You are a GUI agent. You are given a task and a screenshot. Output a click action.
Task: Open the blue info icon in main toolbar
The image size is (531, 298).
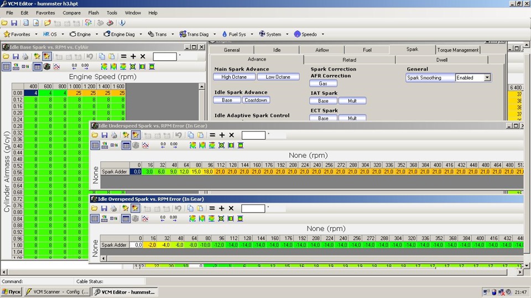tap(122, 23)
